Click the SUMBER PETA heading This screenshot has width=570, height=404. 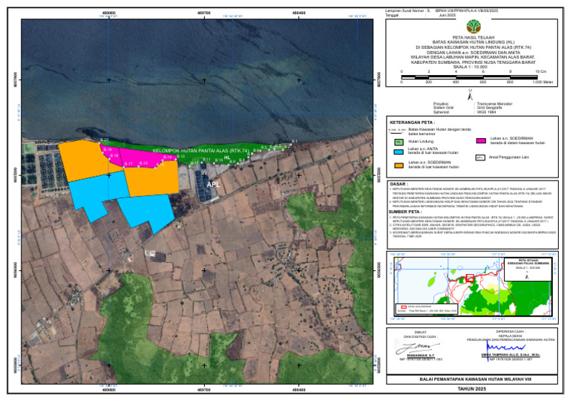(405, 212)
